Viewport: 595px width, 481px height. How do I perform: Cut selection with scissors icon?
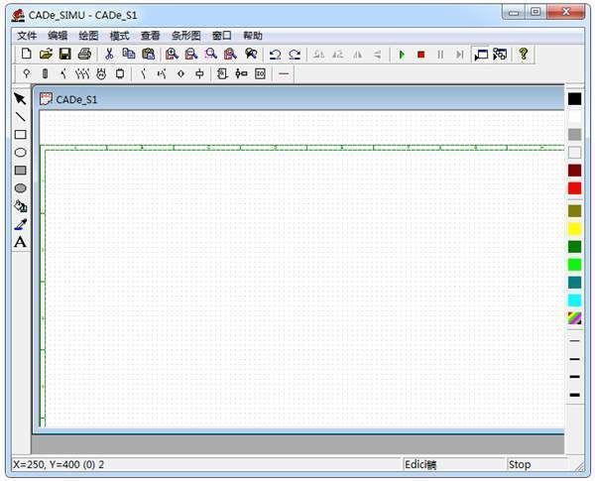pos(109,54)
